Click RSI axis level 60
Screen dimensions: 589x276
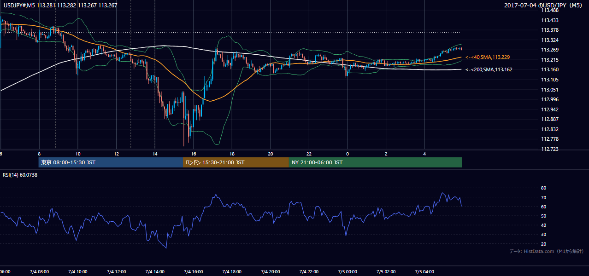[x=543, y=207]
